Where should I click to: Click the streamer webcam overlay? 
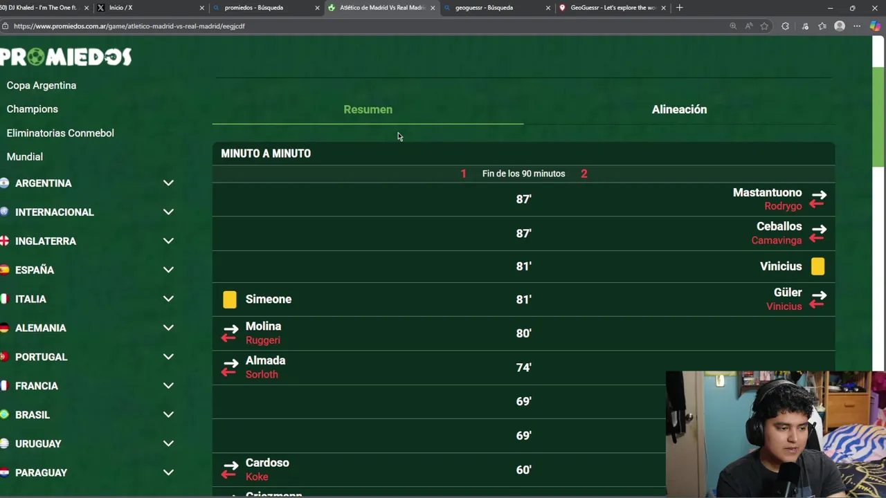(x=776, y=434)
